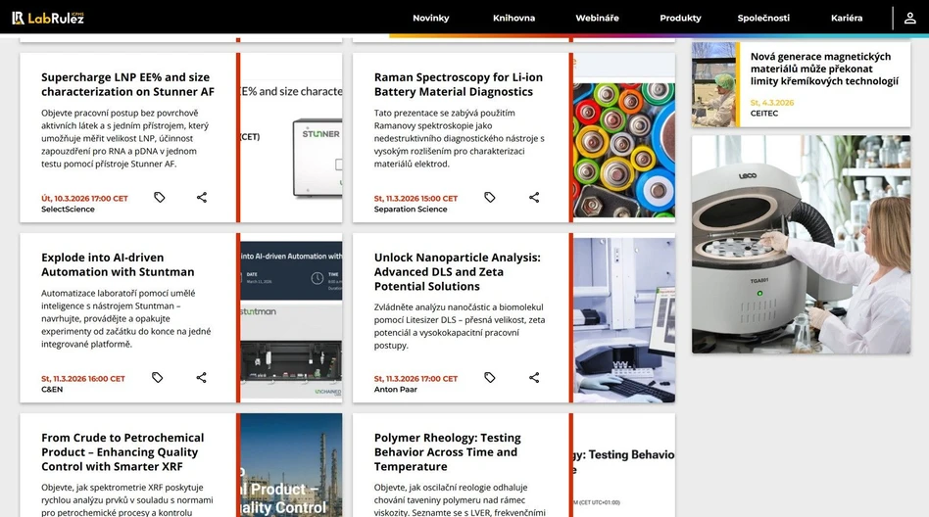Share the Unlock Nanoparticle Analysis webinar
The image size is (929, 517).
534,378
